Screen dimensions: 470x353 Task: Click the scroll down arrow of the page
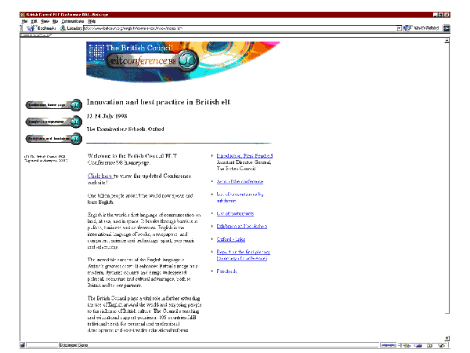tap(447, 338)
